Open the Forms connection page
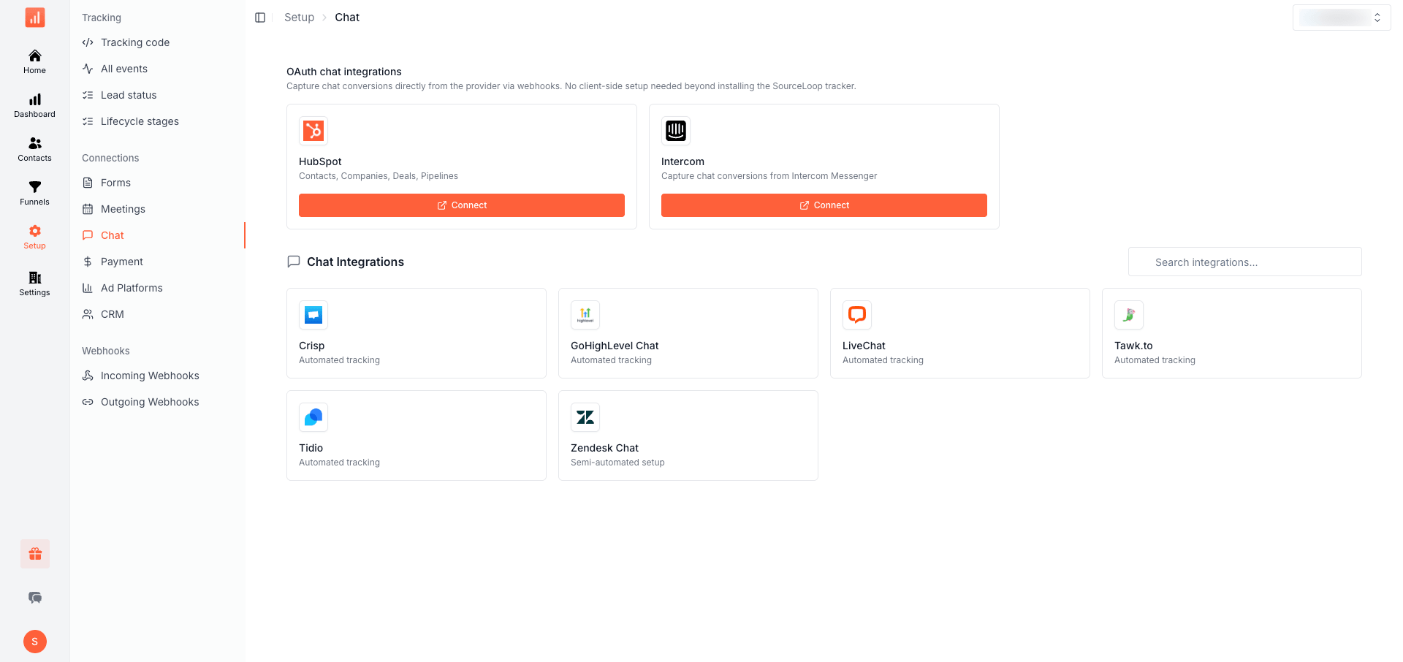Viewport: 1403px width, 662px height. tap(158, 183)
